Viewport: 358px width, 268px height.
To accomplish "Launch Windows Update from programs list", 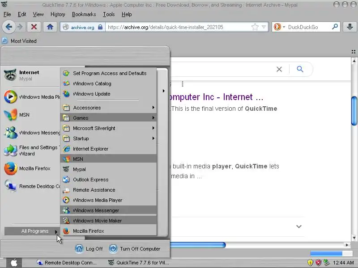I will pyautogui.click(x=109, y=94).
